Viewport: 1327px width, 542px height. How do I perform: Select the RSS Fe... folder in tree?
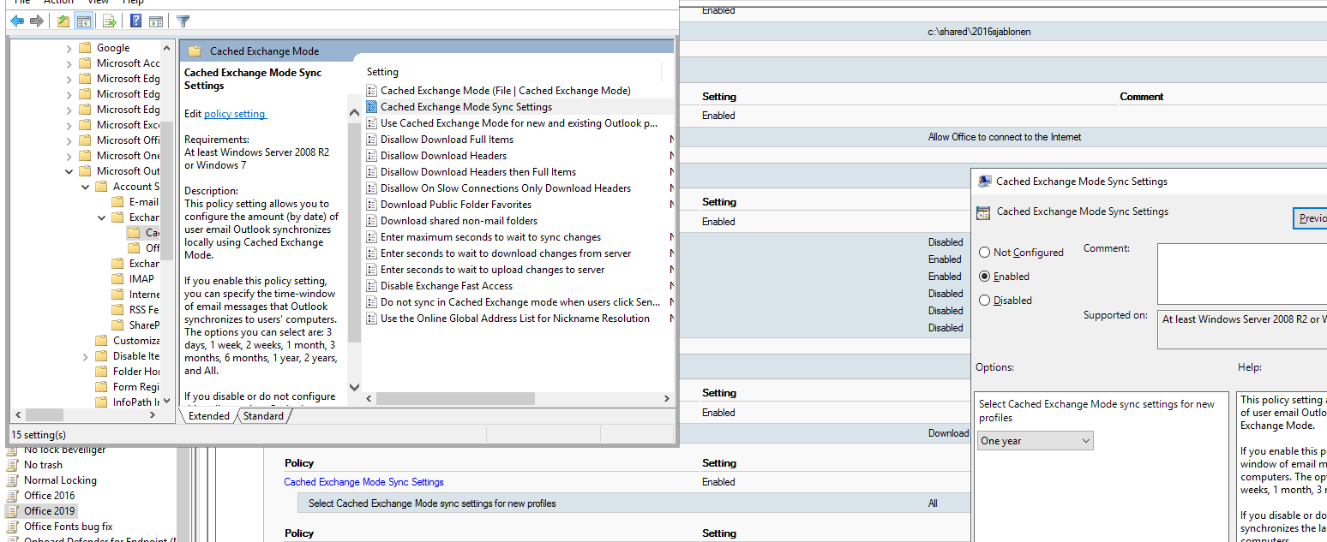tap(144, 310)
